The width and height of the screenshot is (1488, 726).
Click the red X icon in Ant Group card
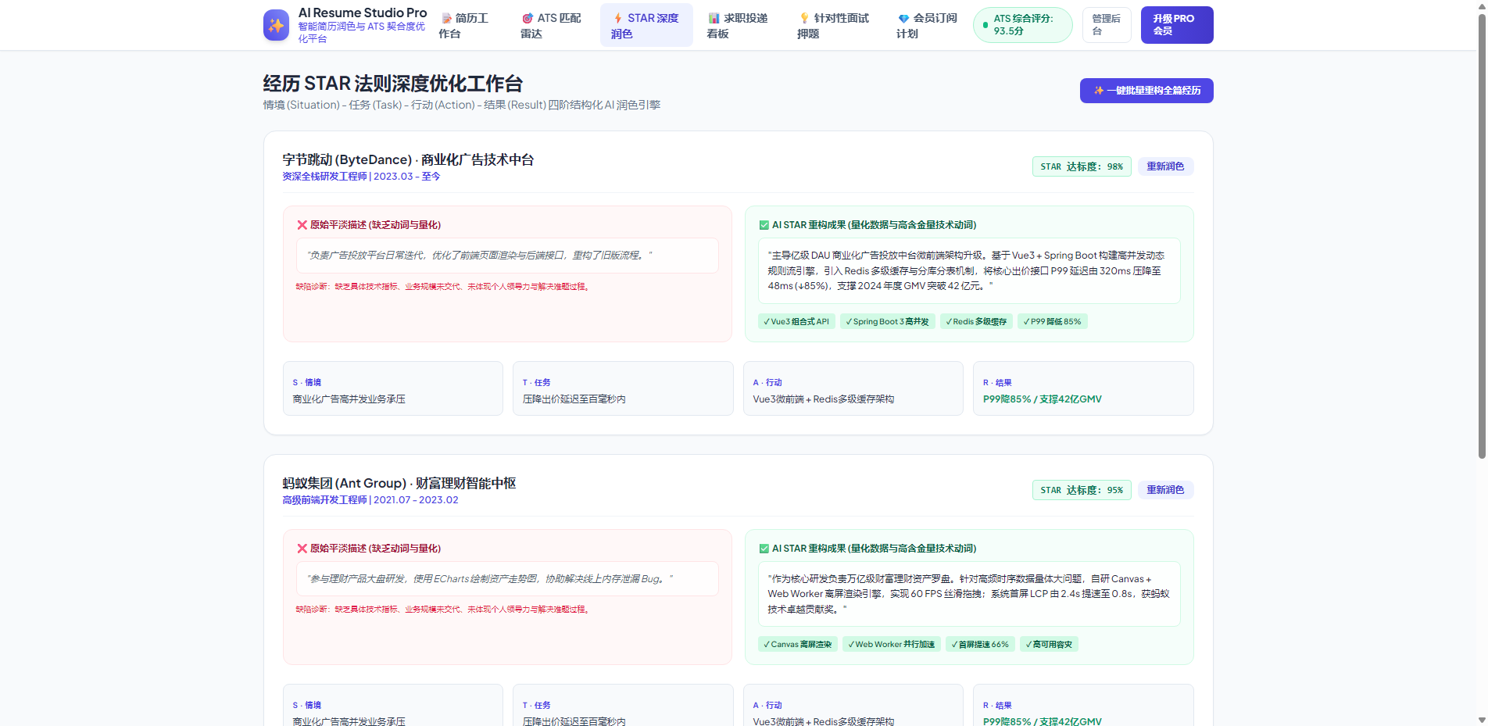pos(302,549)
